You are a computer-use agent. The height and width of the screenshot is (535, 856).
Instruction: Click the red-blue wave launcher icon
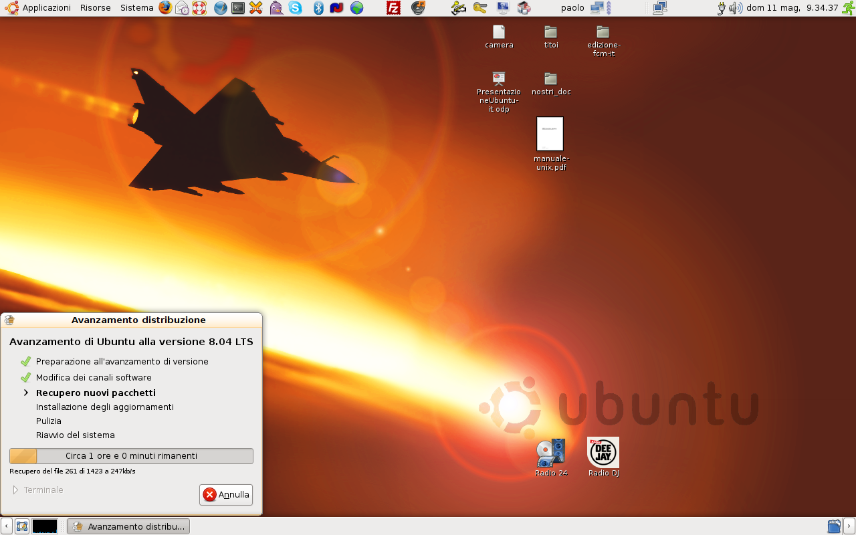(x=336, y=8)
